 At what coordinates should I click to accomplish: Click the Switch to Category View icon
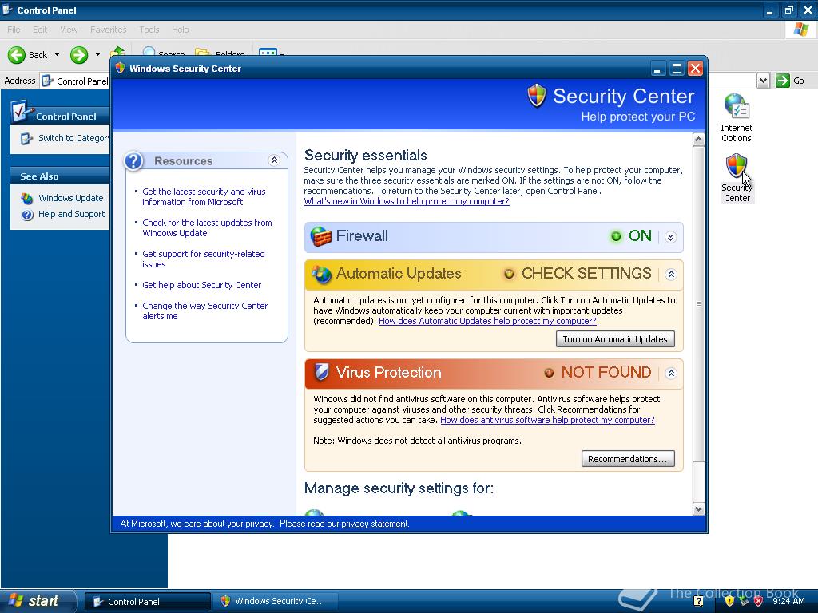pyautogui.click(x=26, y=139)
